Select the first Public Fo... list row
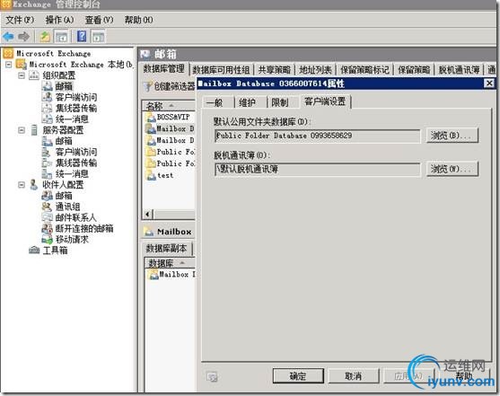Viewport: 500px width, 396px height. (x=170, y=153)
